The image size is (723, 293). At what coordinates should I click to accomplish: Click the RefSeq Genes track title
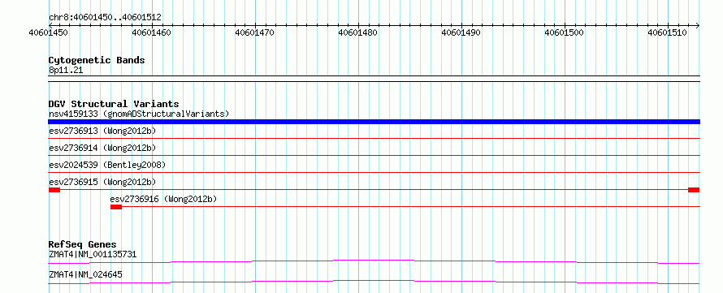(x=83, y=244)
